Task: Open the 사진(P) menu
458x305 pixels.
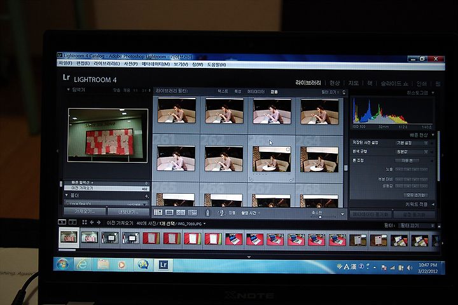Action: tap(130, 64)
